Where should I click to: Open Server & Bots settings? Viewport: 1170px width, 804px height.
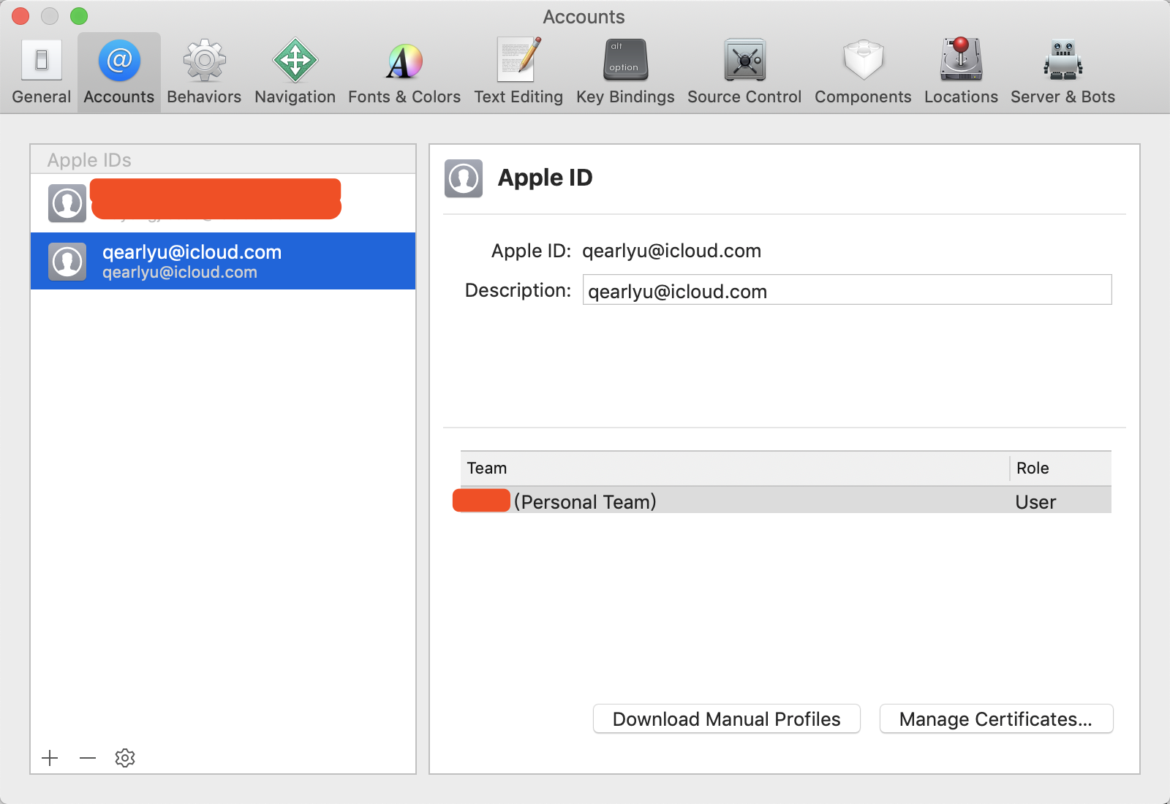(1062, 69)
